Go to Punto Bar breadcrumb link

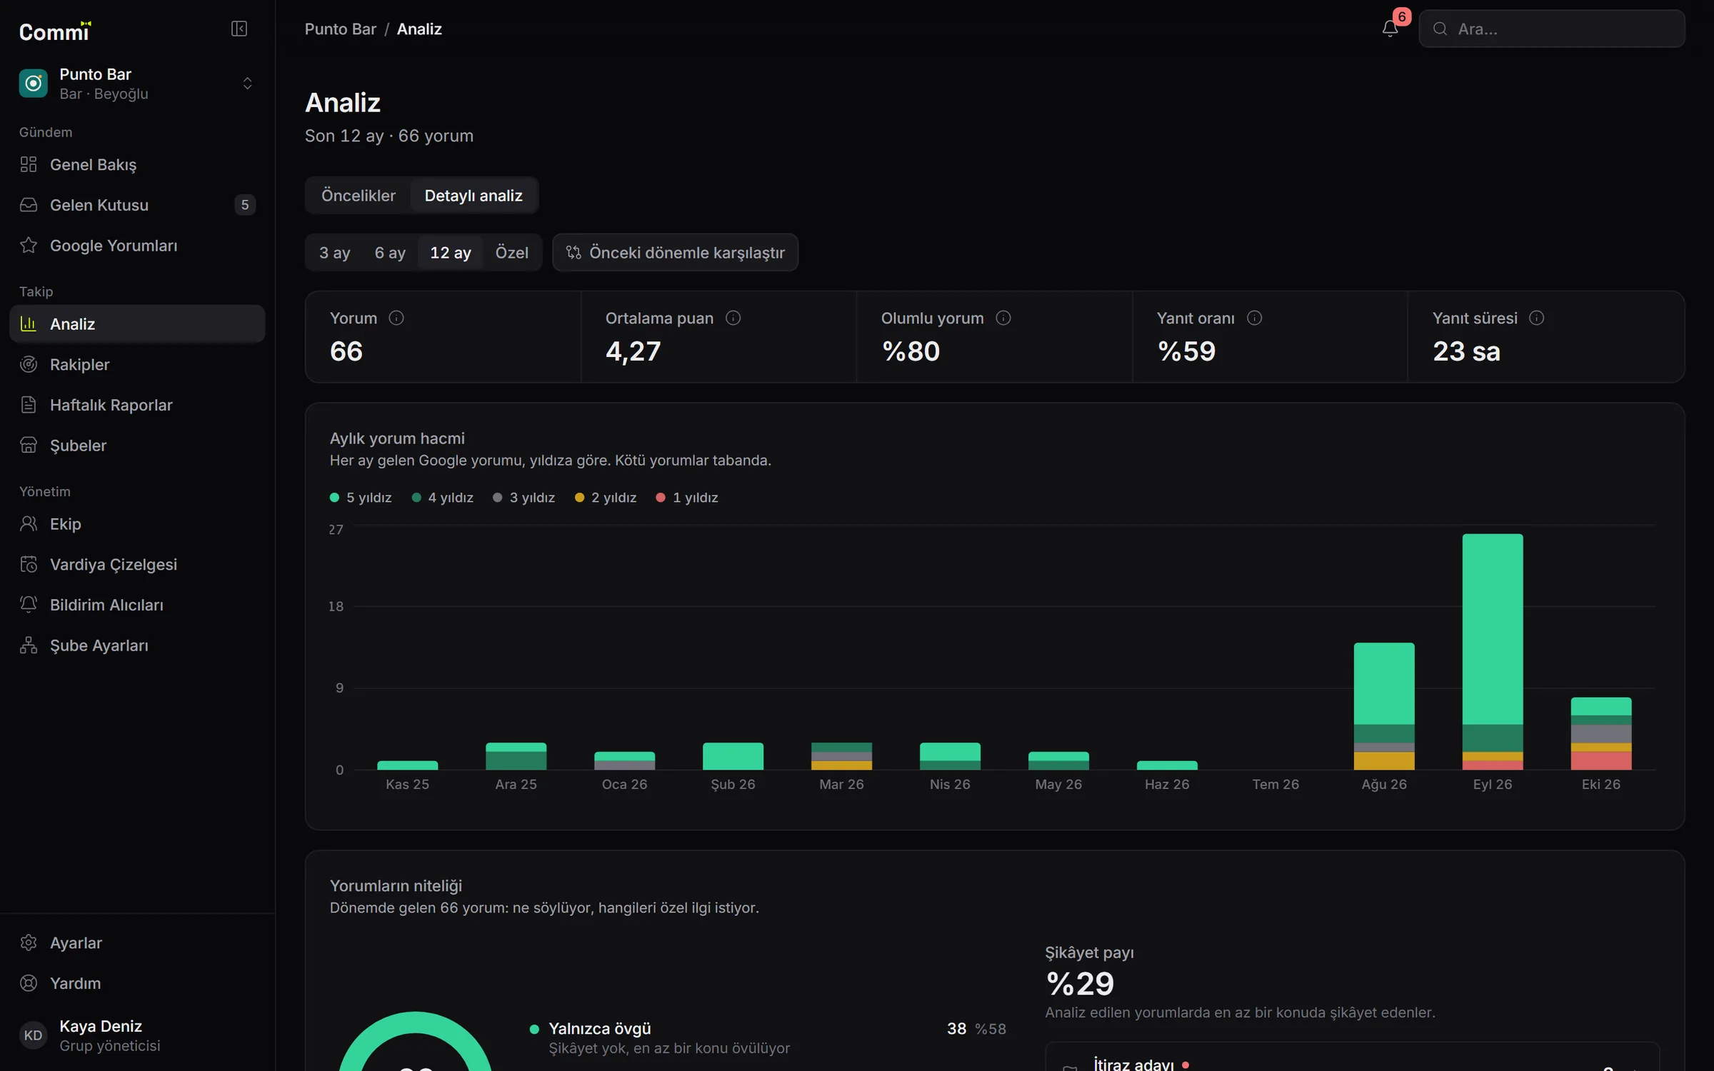(340, 29)
